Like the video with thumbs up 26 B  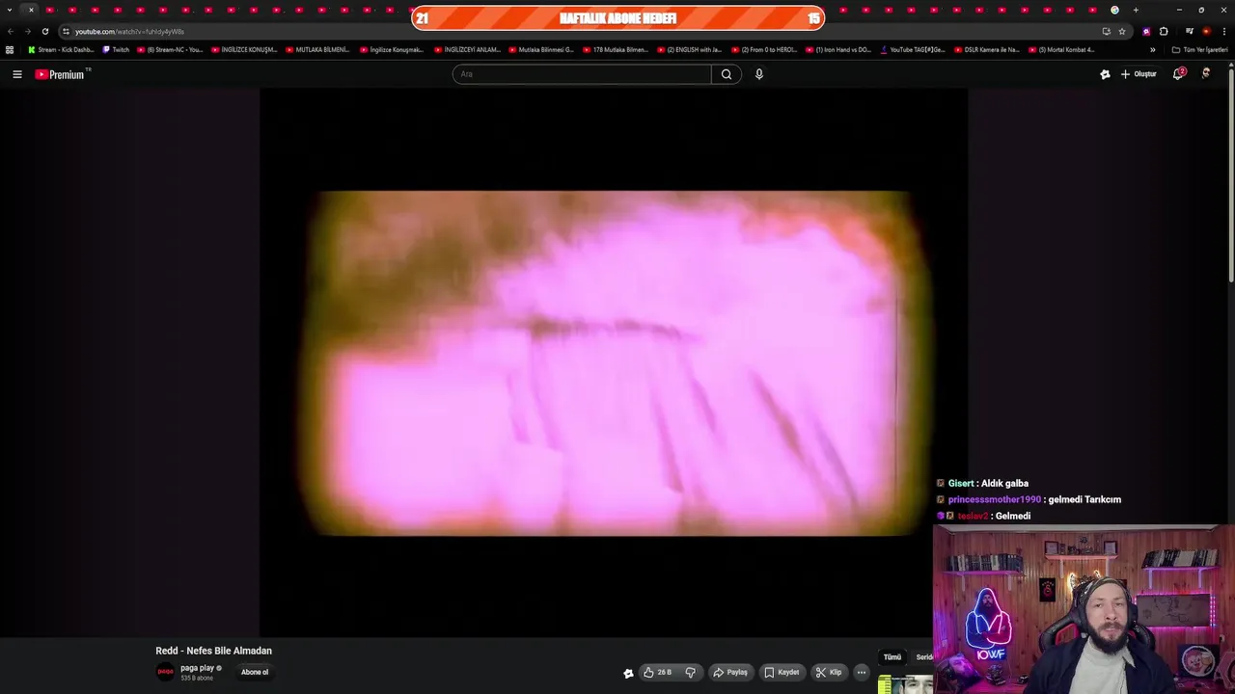click(658, 673)
